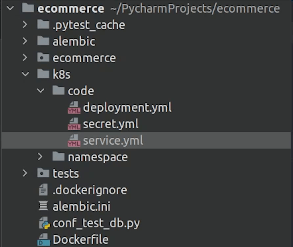Viewport: 293px width, 247px height.
Task: Expand the tests folder arrow
Action: pyautogui.click(x=25, y=173)
